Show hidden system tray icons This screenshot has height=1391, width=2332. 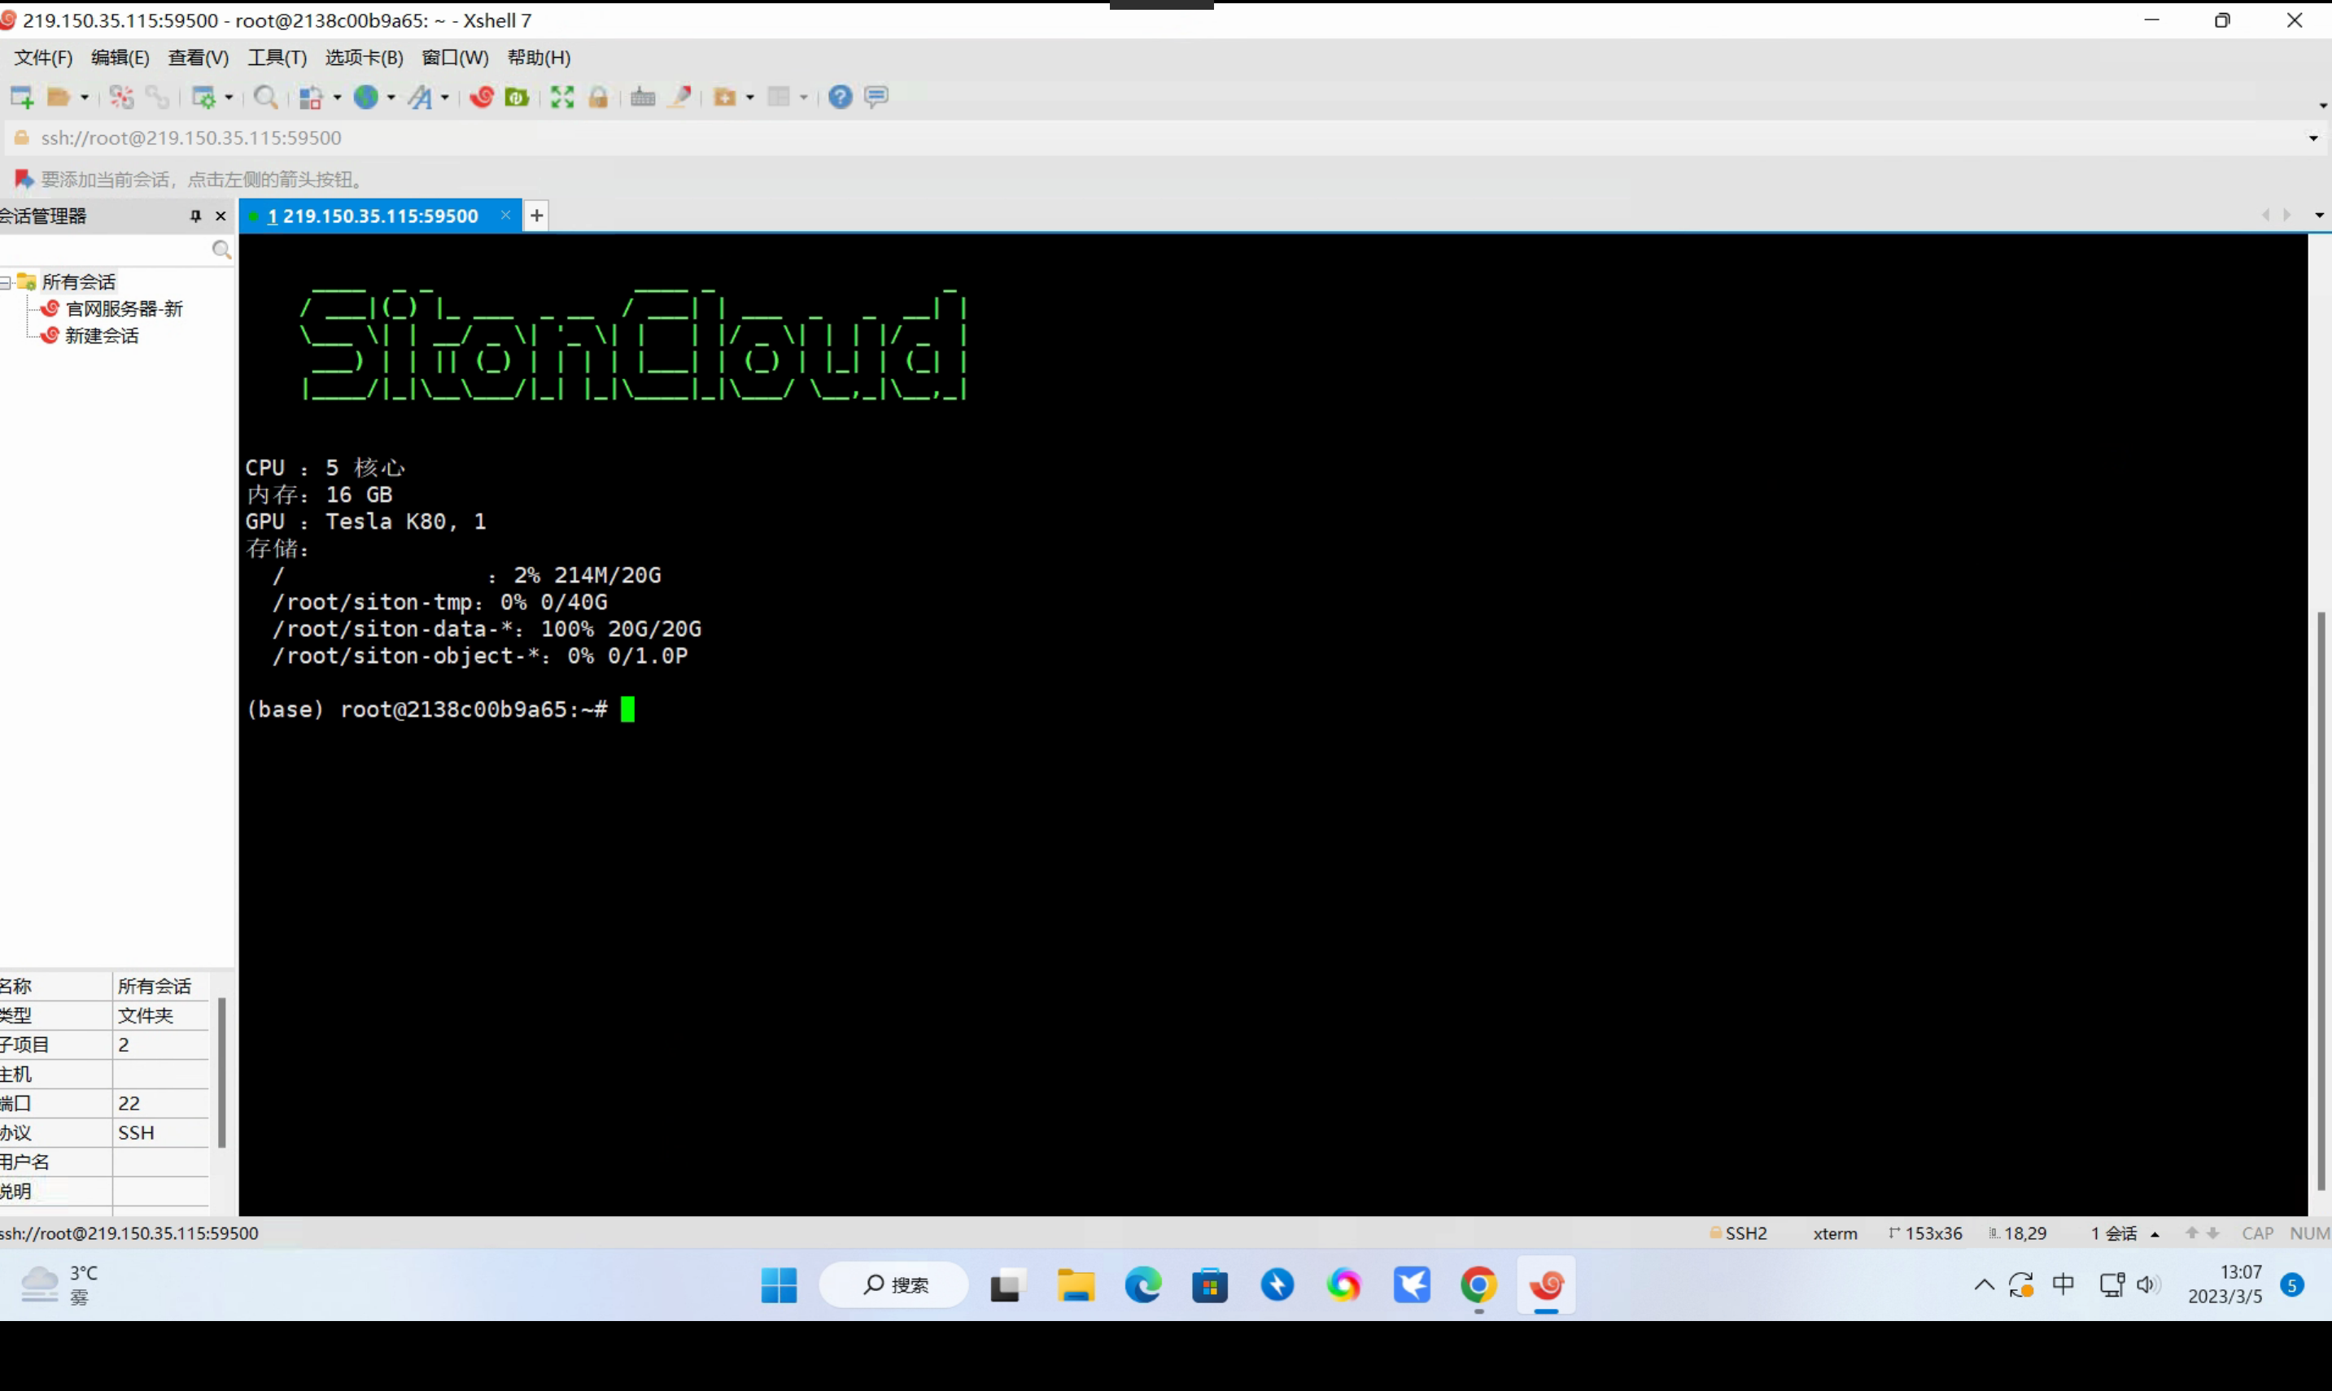pos(1985,1285)
